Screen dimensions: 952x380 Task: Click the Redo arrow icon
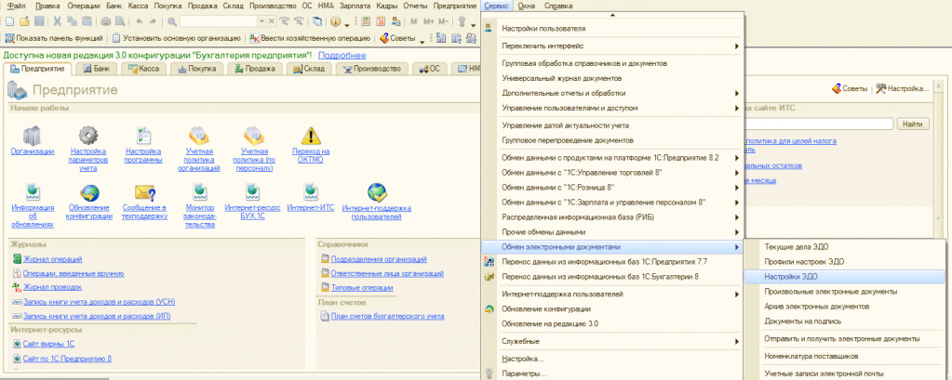[x=153, y=21]
